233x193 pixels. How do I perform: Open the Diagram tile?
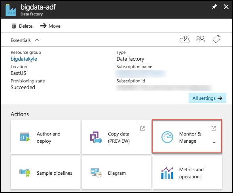[116, 173]
